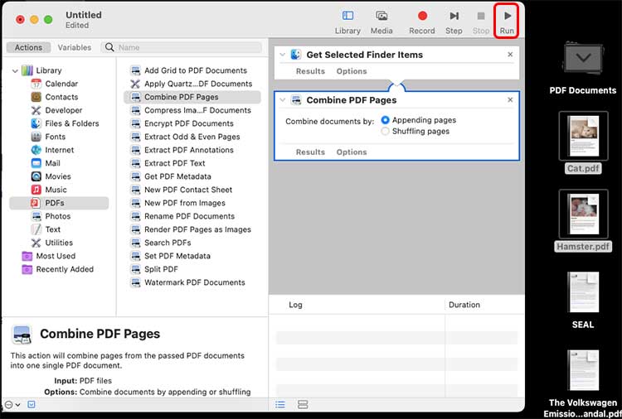
Task: Show Results of Combine PDF Pages step
Action: coord(310,152)
